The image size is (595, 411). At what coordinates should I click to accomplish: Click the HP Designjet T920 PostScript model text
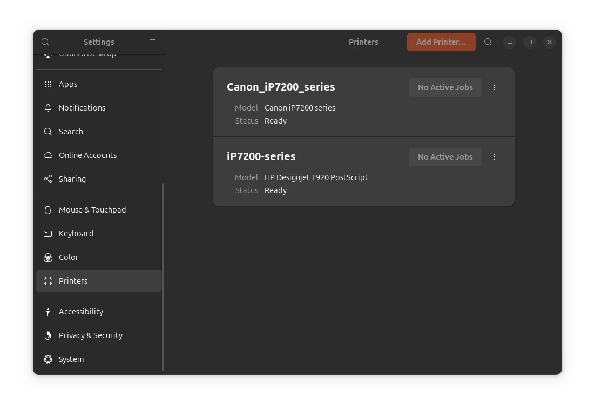(x=316, y=177)
